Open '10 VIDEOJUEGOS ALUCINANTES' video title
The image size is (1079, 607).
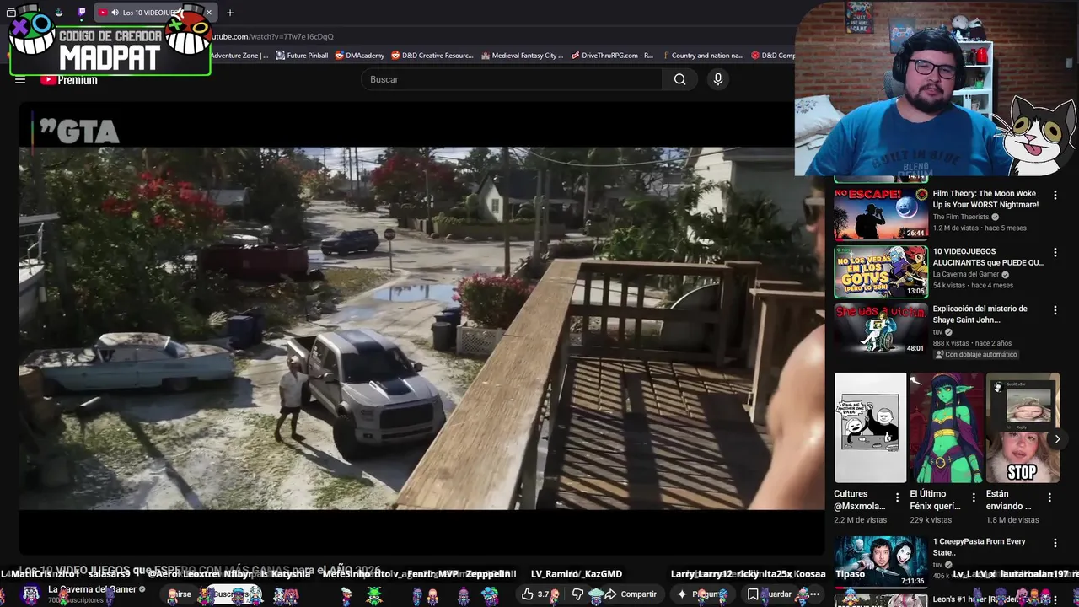coord(988,256)
